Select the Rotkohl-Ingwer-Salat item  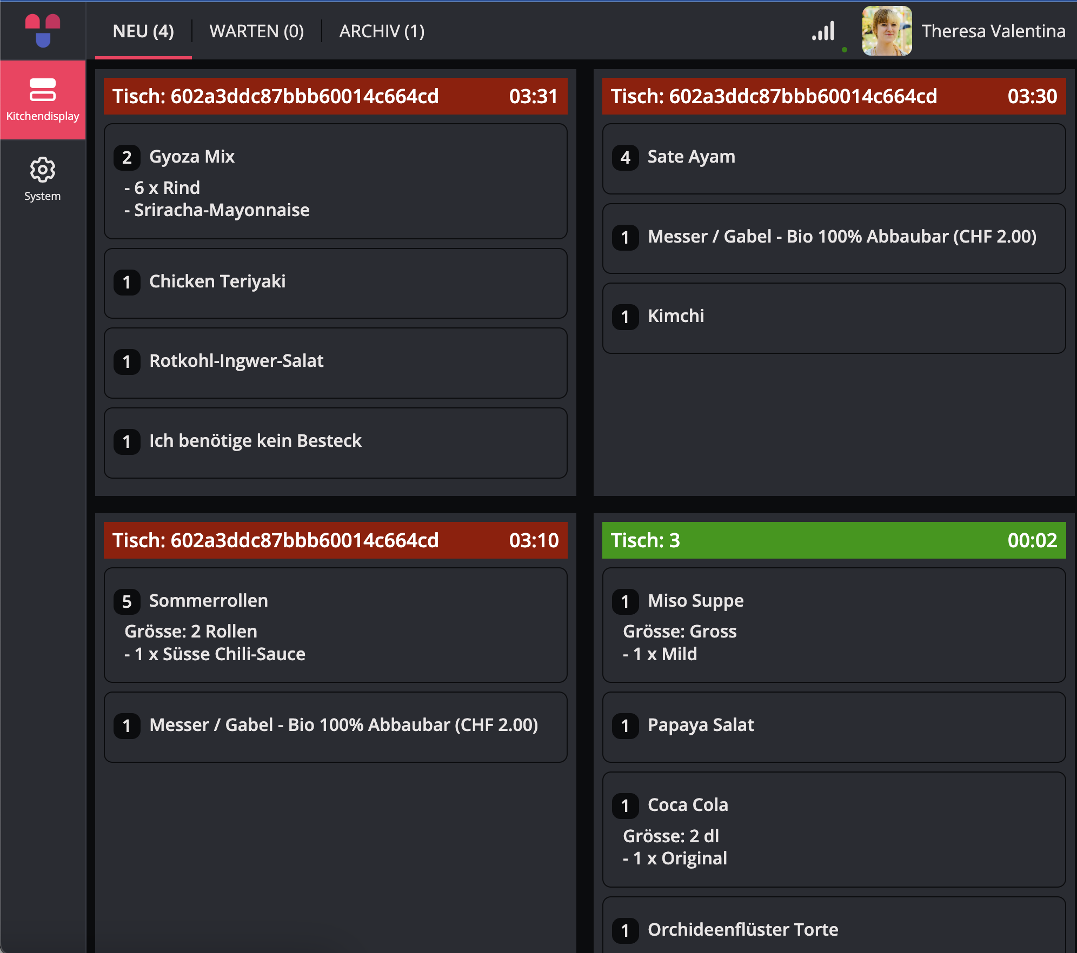336,363
